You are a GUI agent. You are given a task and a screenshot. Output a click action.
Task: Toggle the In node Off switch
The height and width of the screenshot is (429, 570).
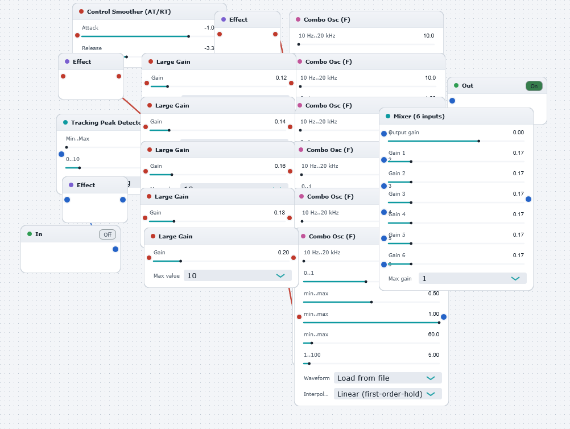(x=108, y=234)
